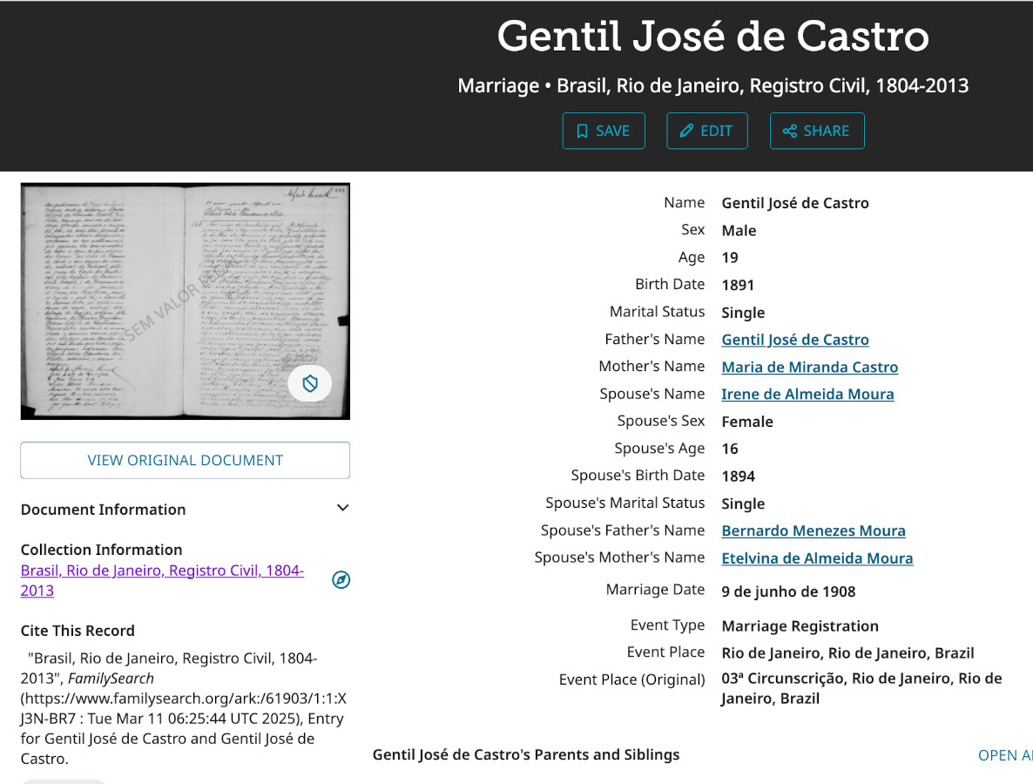Image resolution: width=1033 pixels, height=784 pixels.
Task: Select the record subtitle Marriage • Brasil, Rio de Janeiro
Action: click(x=712, y=85)
